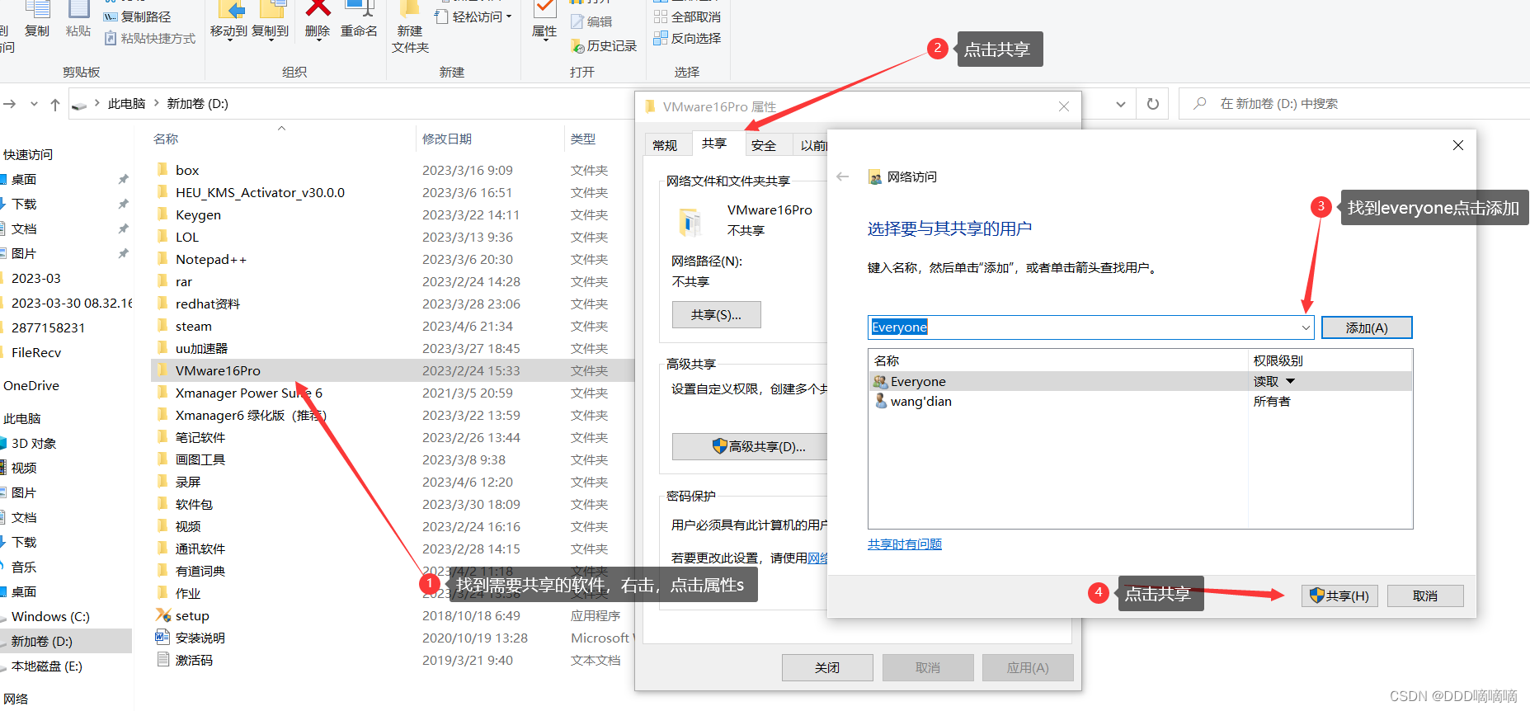Open 3D 对象 in navigation pane
1530x711 pixels.
pos(34,443)
